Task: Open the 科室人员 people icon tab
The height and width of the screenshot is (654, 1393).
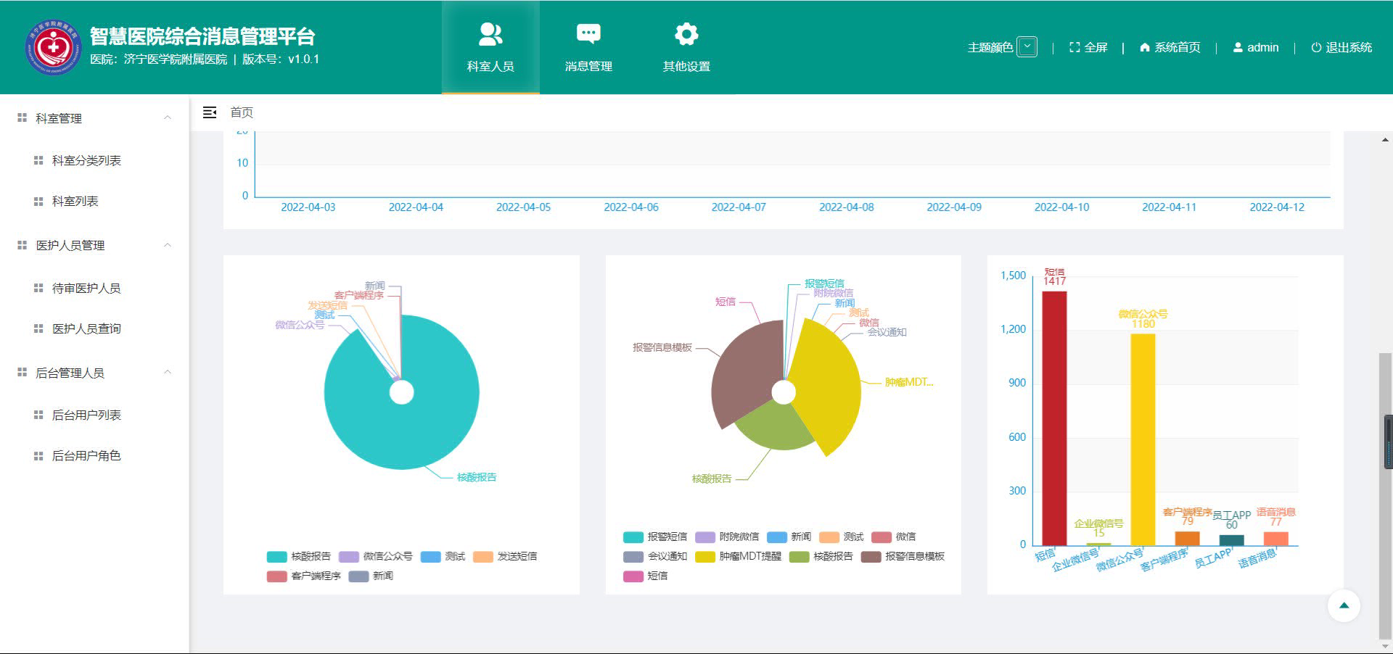Action: (x=490, y=34)
